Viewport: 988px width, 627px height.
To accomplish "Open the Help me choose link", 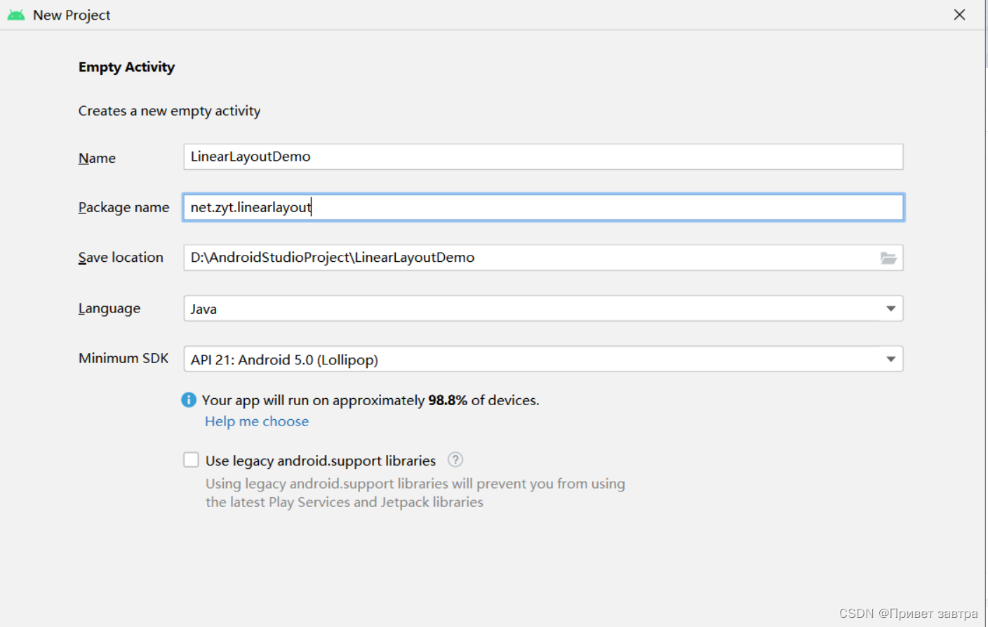I will click(257, 421).
